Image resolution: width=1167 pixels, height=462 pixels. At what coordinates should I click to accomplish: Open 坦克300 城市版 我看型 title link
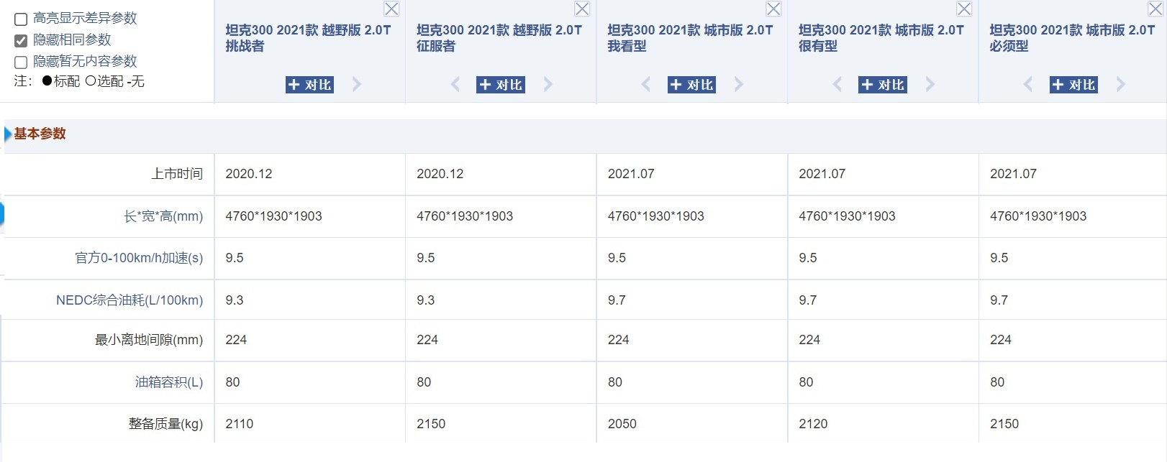(x=689, y=37)
